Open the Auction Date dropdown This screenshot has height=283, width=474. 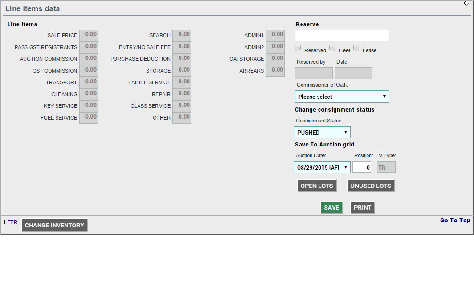[322, 167]
